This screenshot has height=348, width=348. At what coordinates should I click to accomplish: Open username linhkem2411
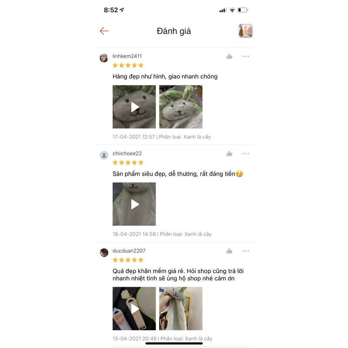[x=127, y=56]
